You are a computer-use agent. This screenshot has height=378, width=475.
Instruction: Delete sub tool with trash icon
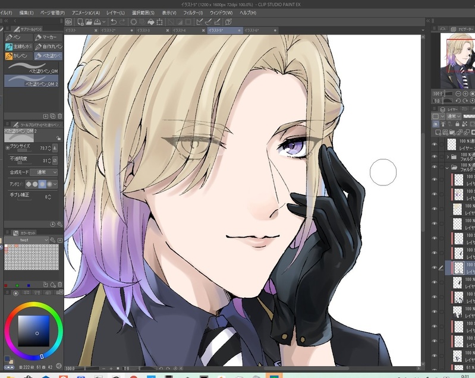59,116
